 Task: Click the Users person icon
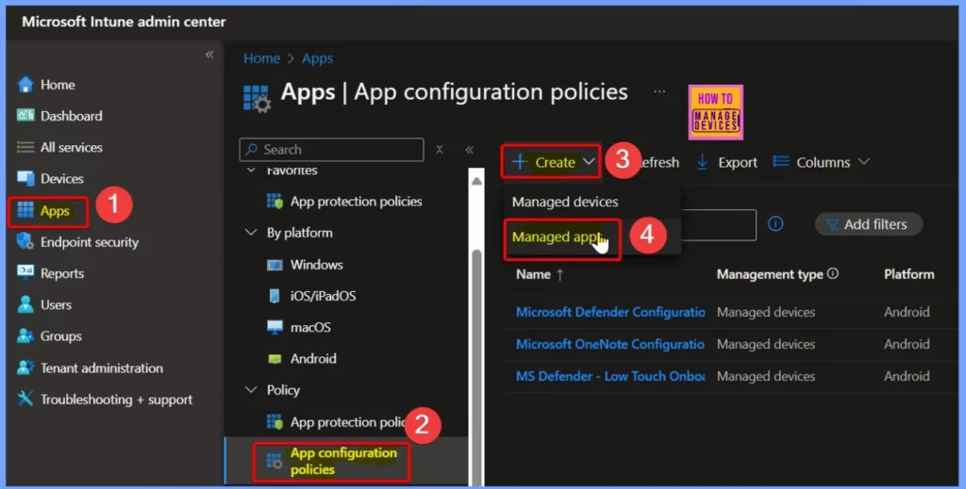point(25,303)
